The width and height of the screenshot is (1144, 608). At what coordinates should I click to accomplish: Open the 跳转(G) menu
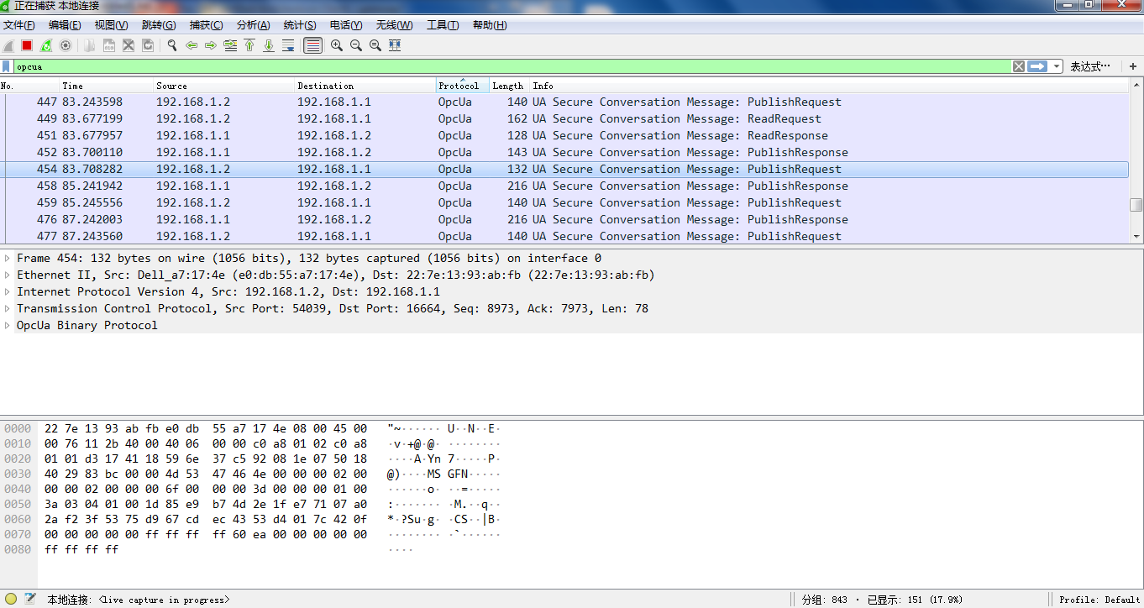[x=159, y=25]
